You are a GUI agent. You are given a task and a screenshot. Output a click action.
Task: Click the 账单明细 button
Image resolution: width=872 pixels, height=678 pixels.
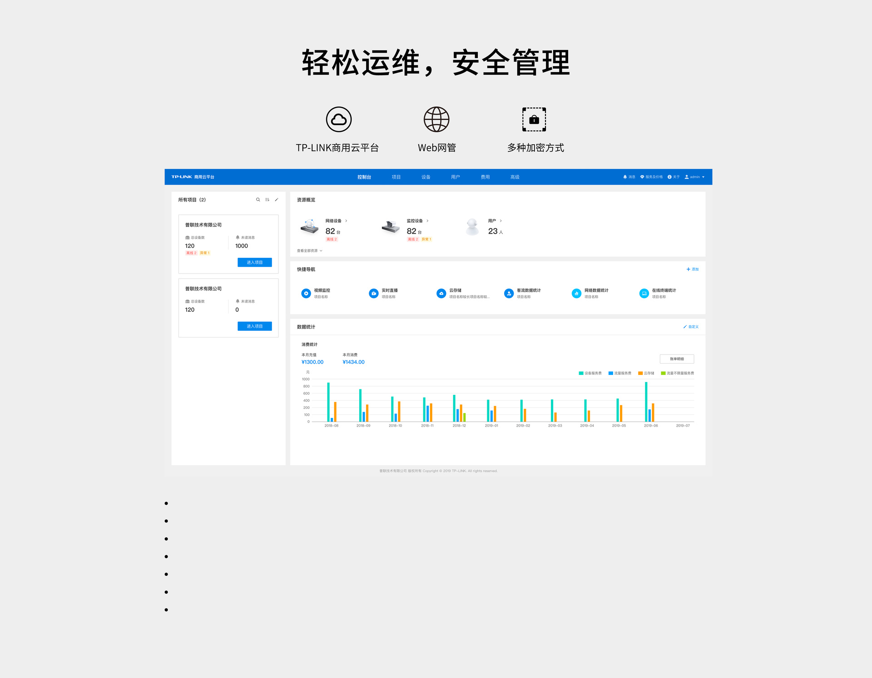click(x=676, y=359)
